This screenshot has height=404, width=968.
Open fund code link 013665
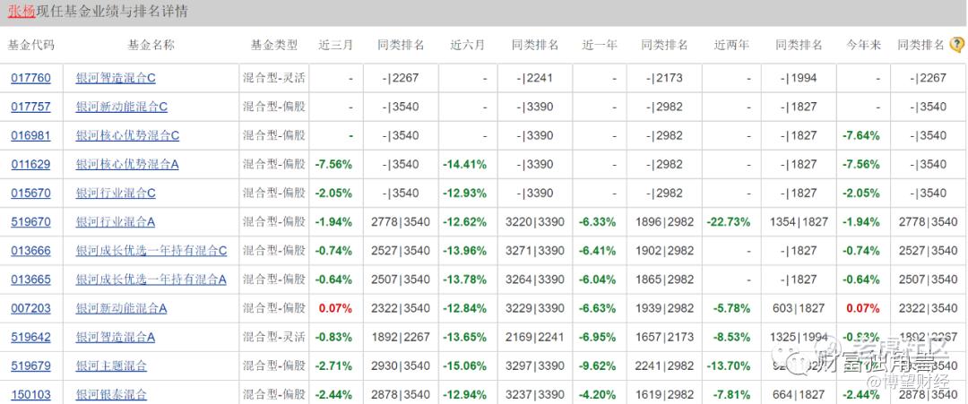[x=30, y=279]
